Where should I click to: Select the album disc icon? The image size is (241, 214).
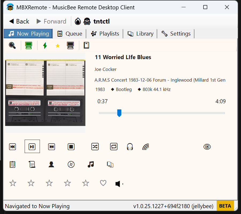[71, 164]
